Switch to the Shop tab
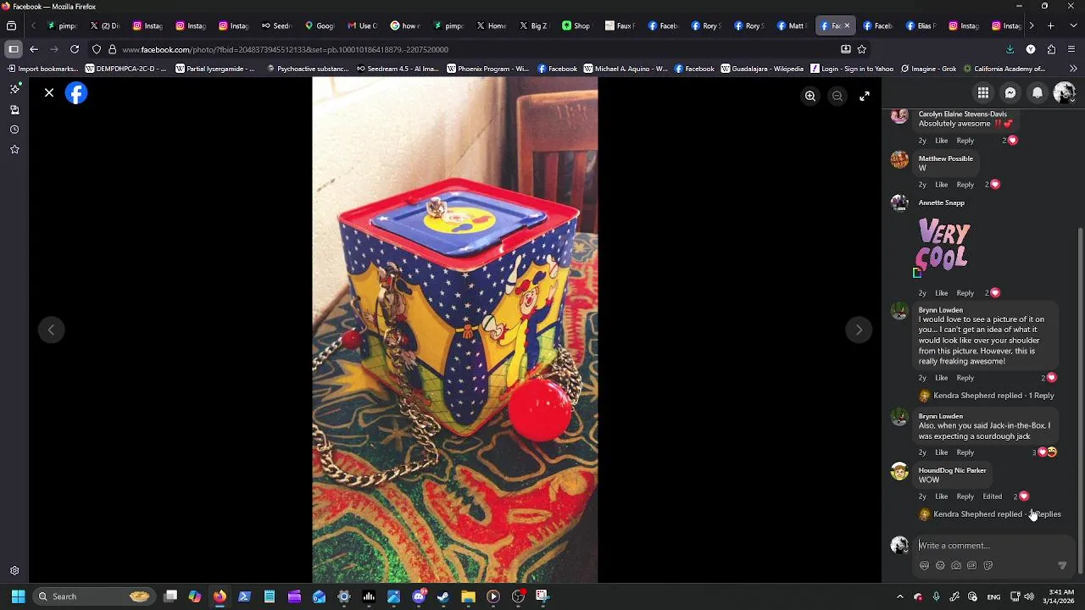The width and height of the screenshot is (1085, 610). (576, 25)
